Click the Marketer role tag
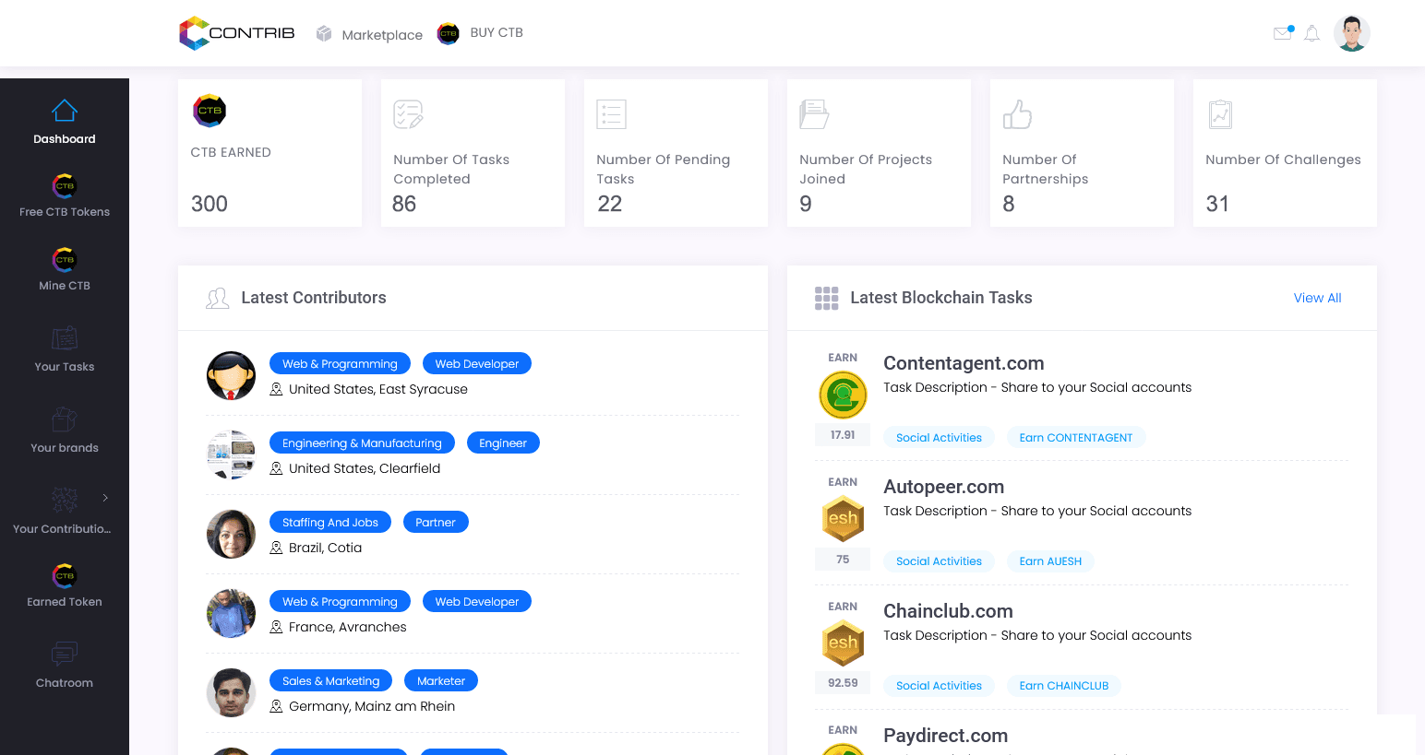1425x755 pixels. 441,681
